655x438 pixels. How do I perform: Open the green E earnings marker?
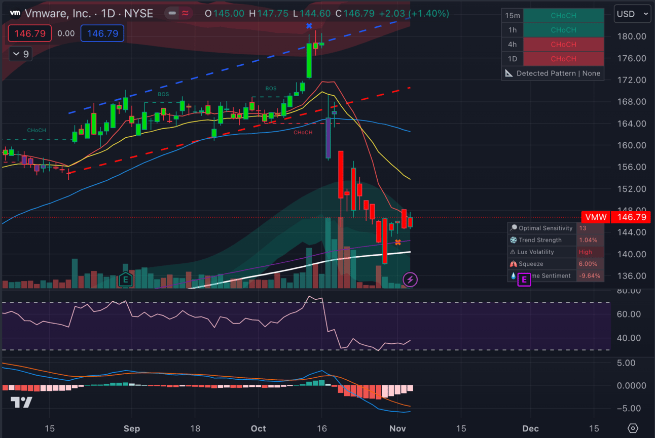(125, 280)
